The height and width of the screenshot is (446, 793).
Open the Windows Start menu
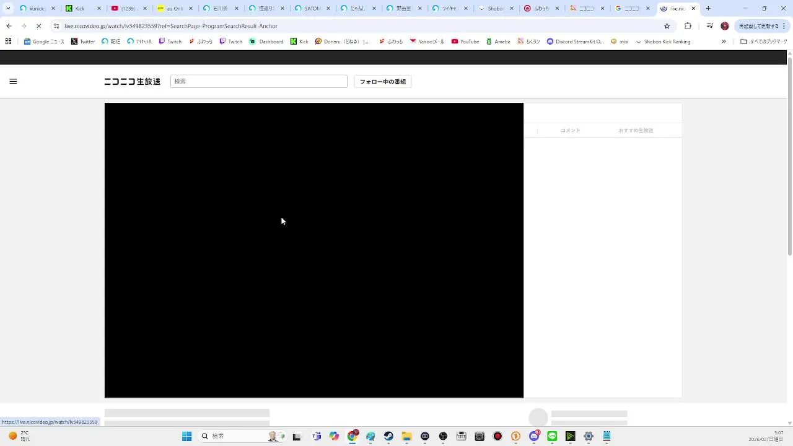(x=186, y=436)
